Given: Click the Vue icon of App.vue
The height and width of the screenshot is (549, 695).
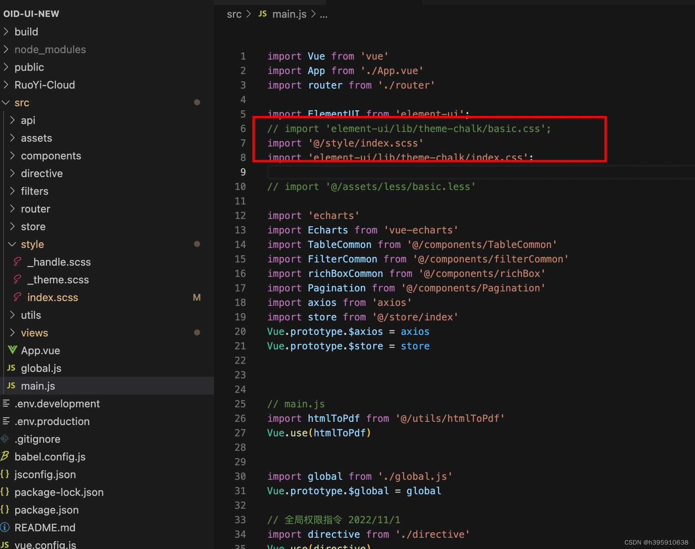Looking at the screenshot, I should (12, 350).
